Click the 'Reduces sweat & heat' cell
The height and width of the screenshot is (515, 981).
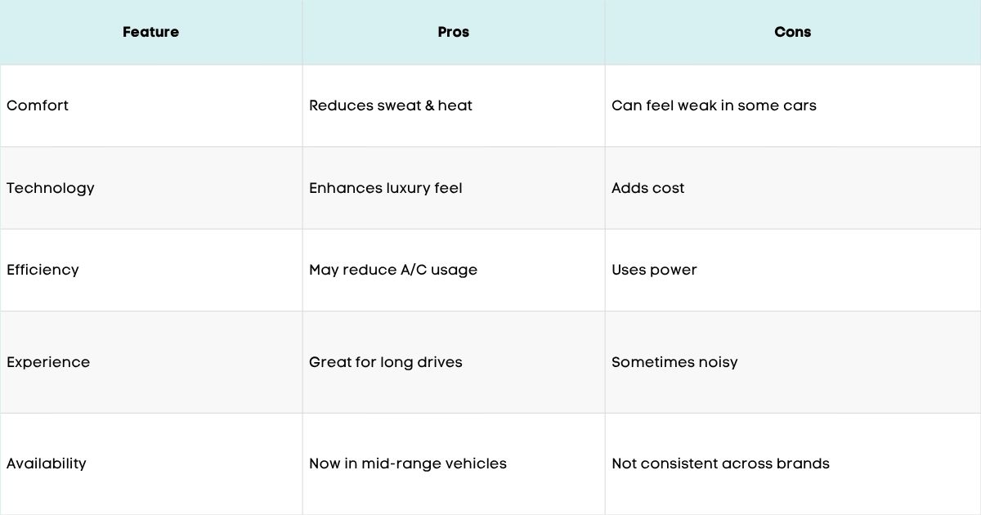click(x=391, y=105)
